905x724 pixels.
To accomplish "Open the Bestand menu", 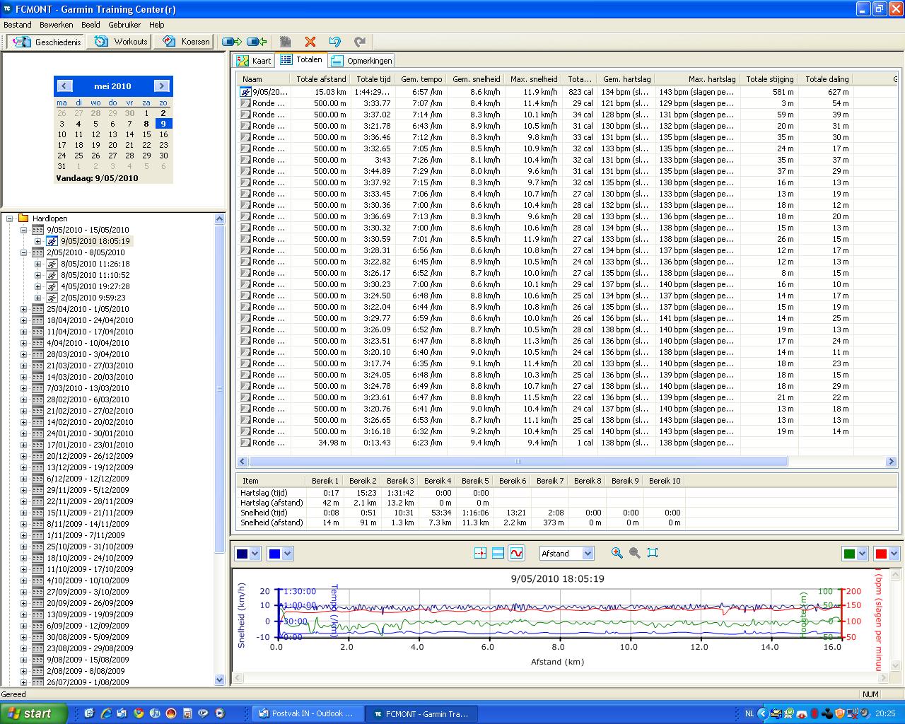I will (18, 25).
